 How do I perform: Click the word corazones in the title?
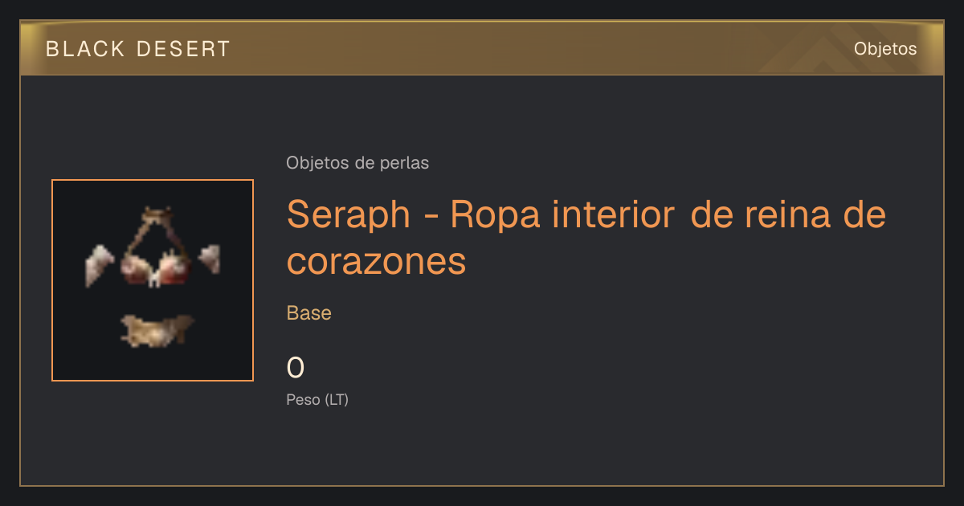point(377,262)
